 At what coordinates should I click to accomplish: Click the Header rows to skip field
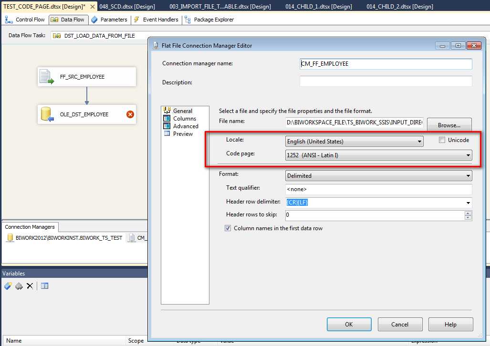[375, 215]
